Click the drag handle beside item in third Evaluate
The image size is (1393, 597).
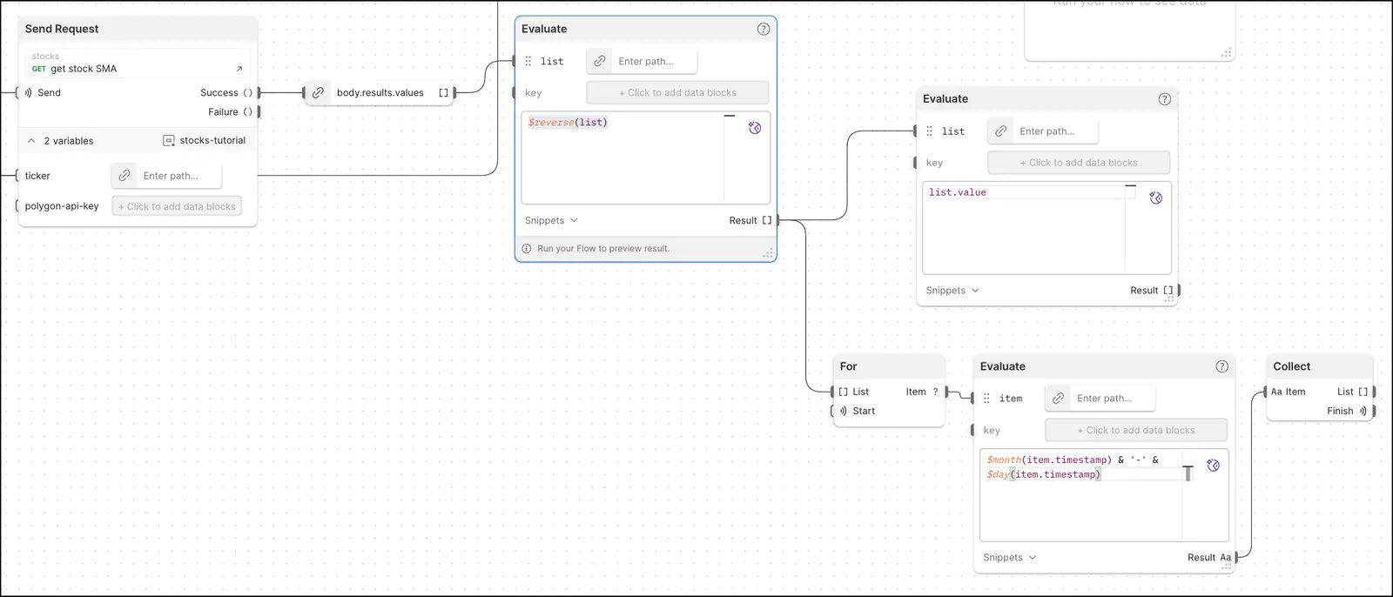point(987,399)
